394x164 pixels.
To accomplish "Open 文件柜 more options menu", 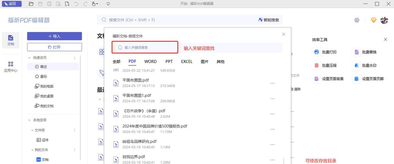I will tap(74, 130).
